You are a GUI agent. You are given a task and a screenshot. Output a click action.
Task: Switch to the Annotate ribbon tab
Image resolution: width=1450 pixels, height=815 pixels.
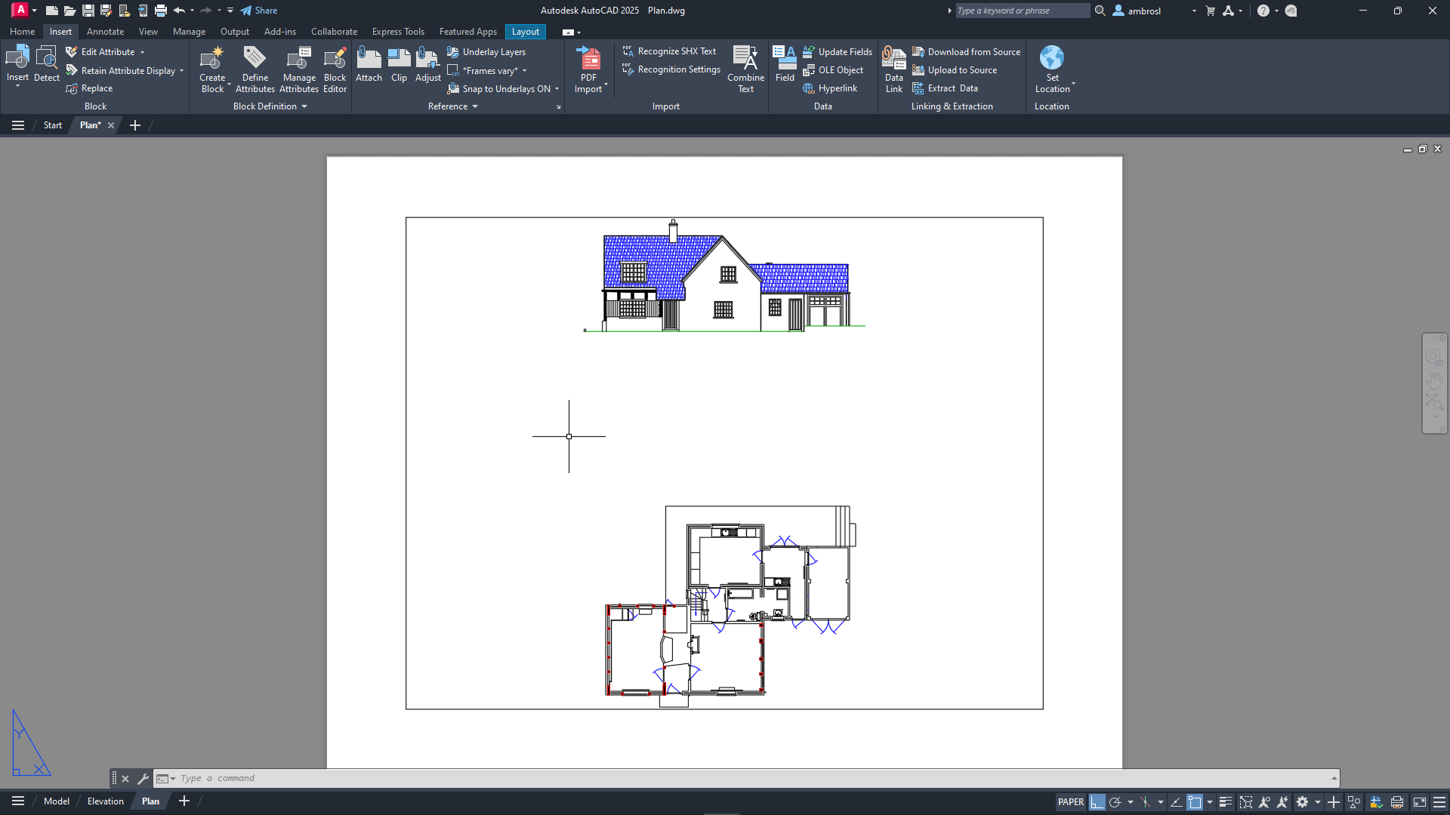(105, 32)
